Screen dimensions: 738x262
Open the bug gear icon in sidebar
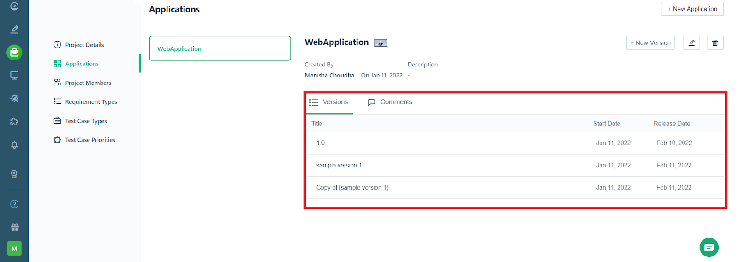click(x=14, y=99)
